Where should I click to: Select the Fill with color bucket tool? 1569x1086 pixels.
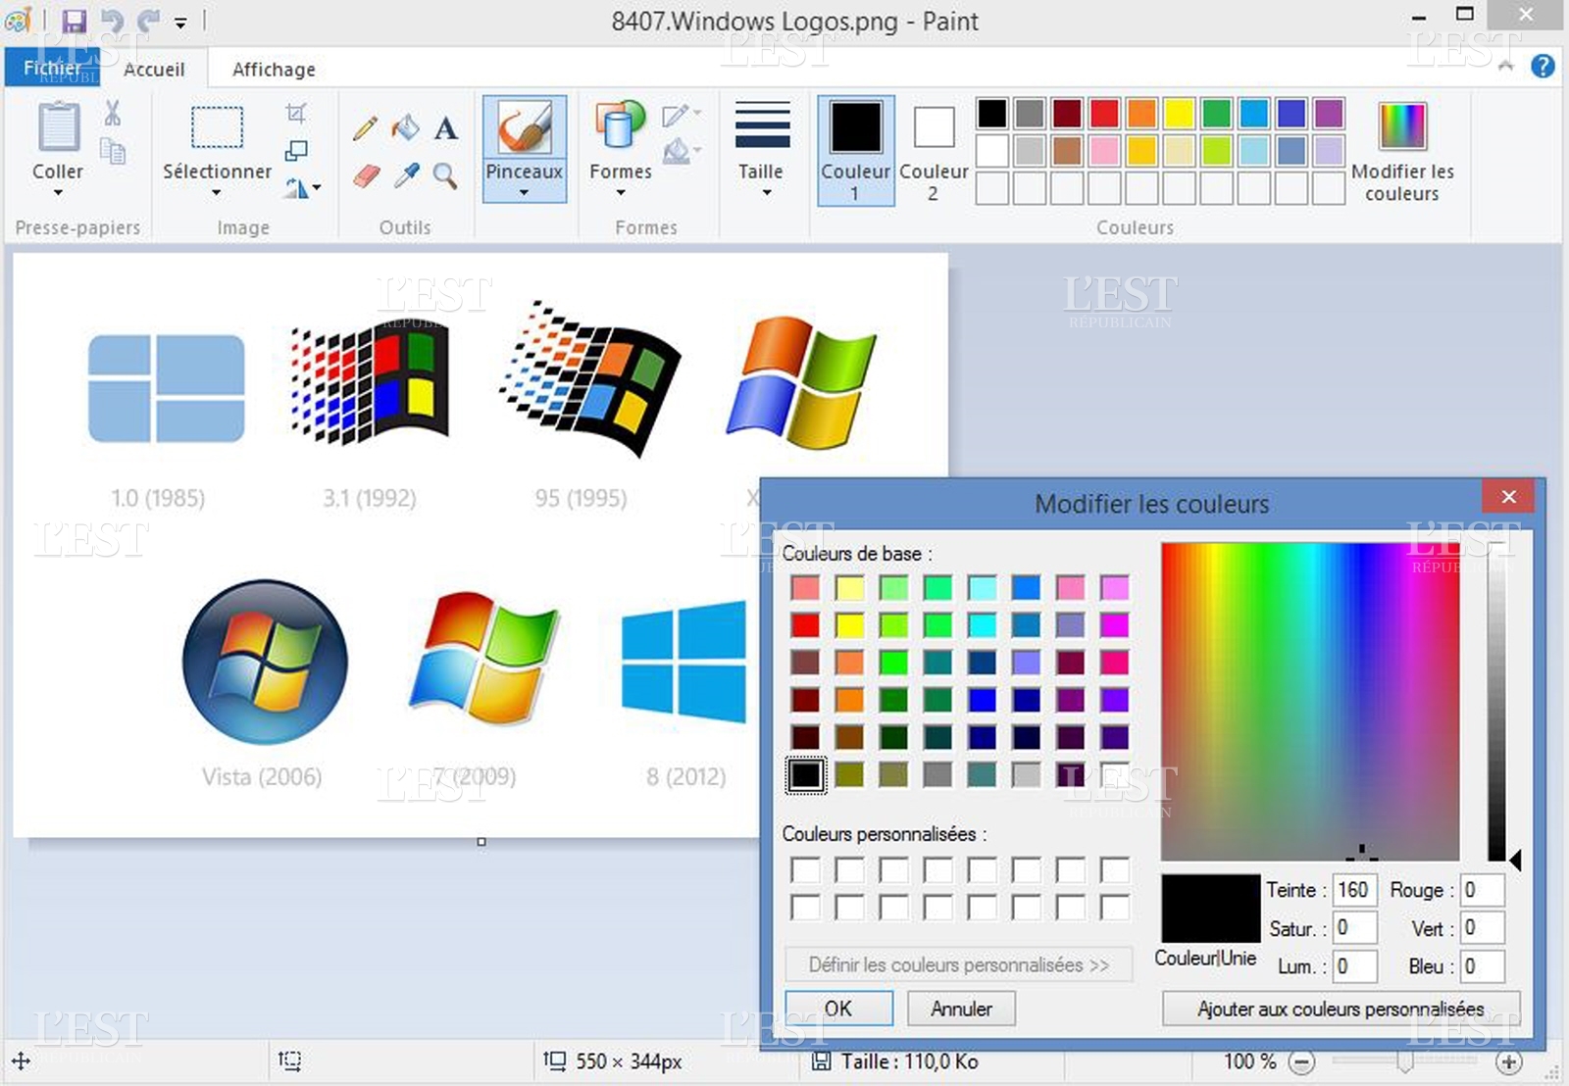pyautogui.click(x=404, y=127)
